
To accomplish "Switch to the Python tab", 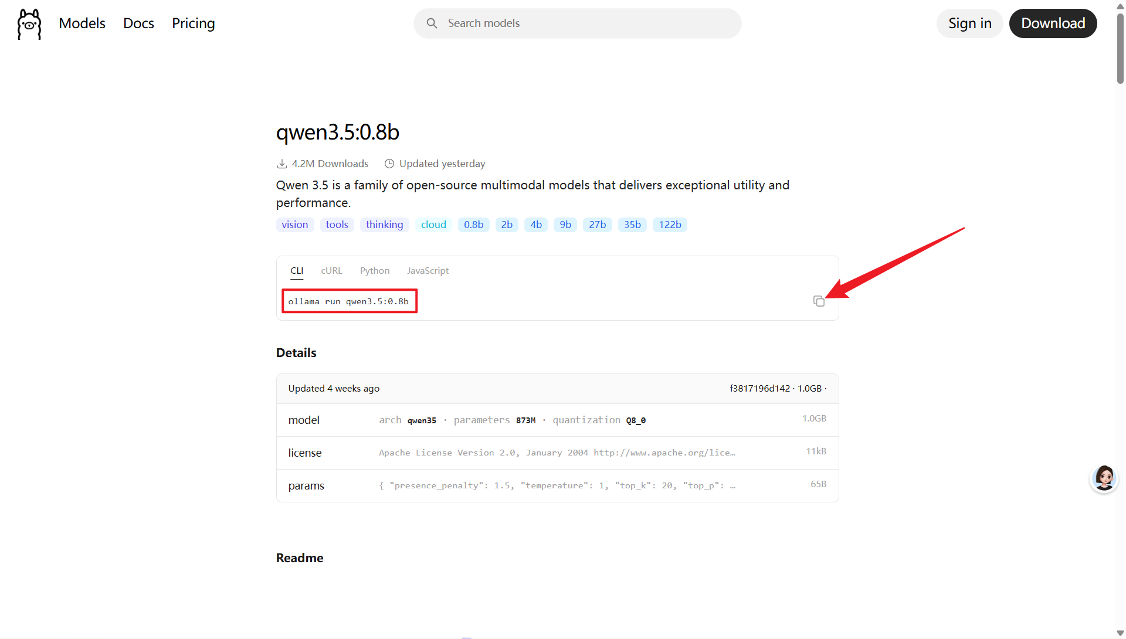I will point(375,271).
